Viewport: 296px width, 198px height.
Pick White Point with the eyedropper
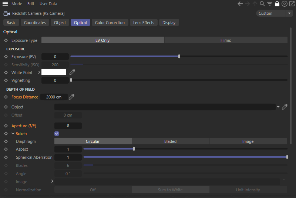click(72, 72)
